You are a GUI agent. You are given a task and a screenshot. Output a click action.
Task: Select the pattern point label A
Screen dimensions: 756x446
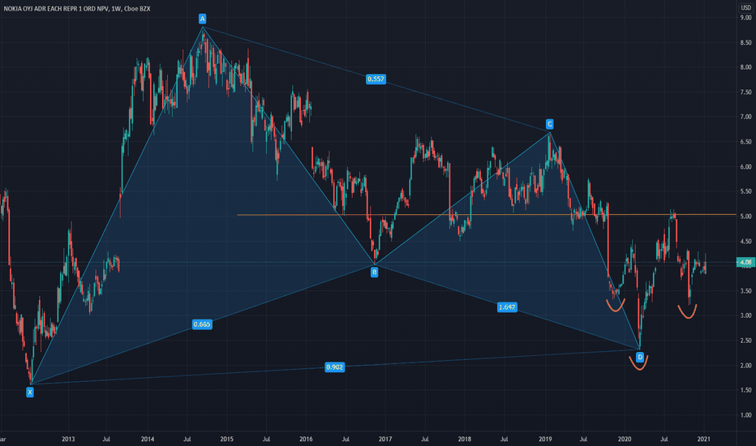pos(203,19)
